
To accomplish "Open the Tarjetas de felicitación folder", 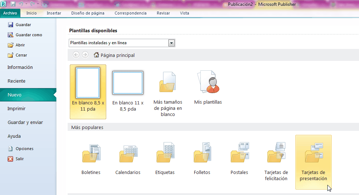I will [x=276, y=162].
